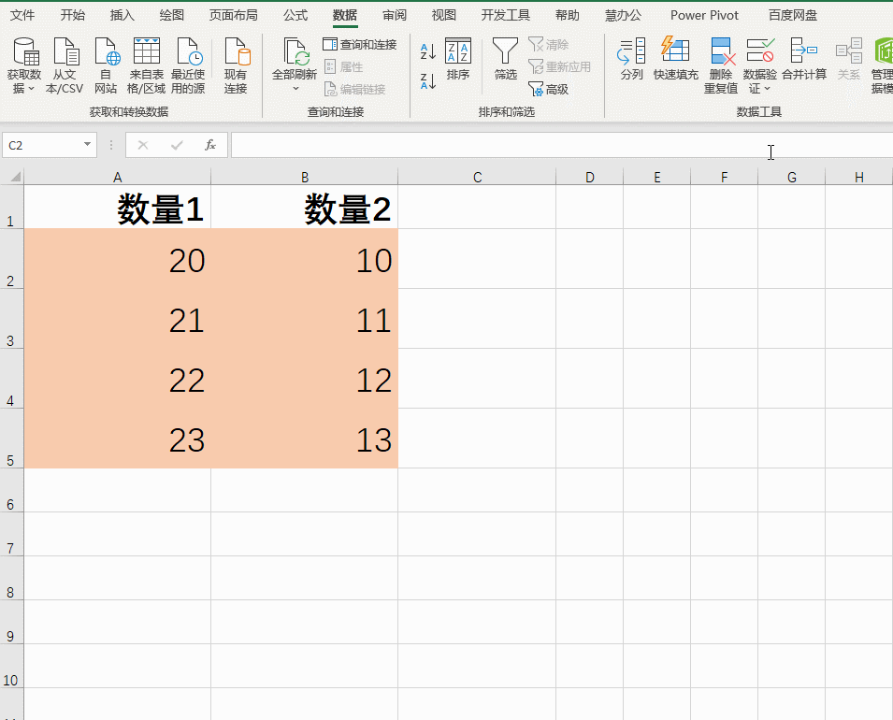Switch to the 视图 View tab
The width and height of the screenshot is (893, 720).
(443, 15)
